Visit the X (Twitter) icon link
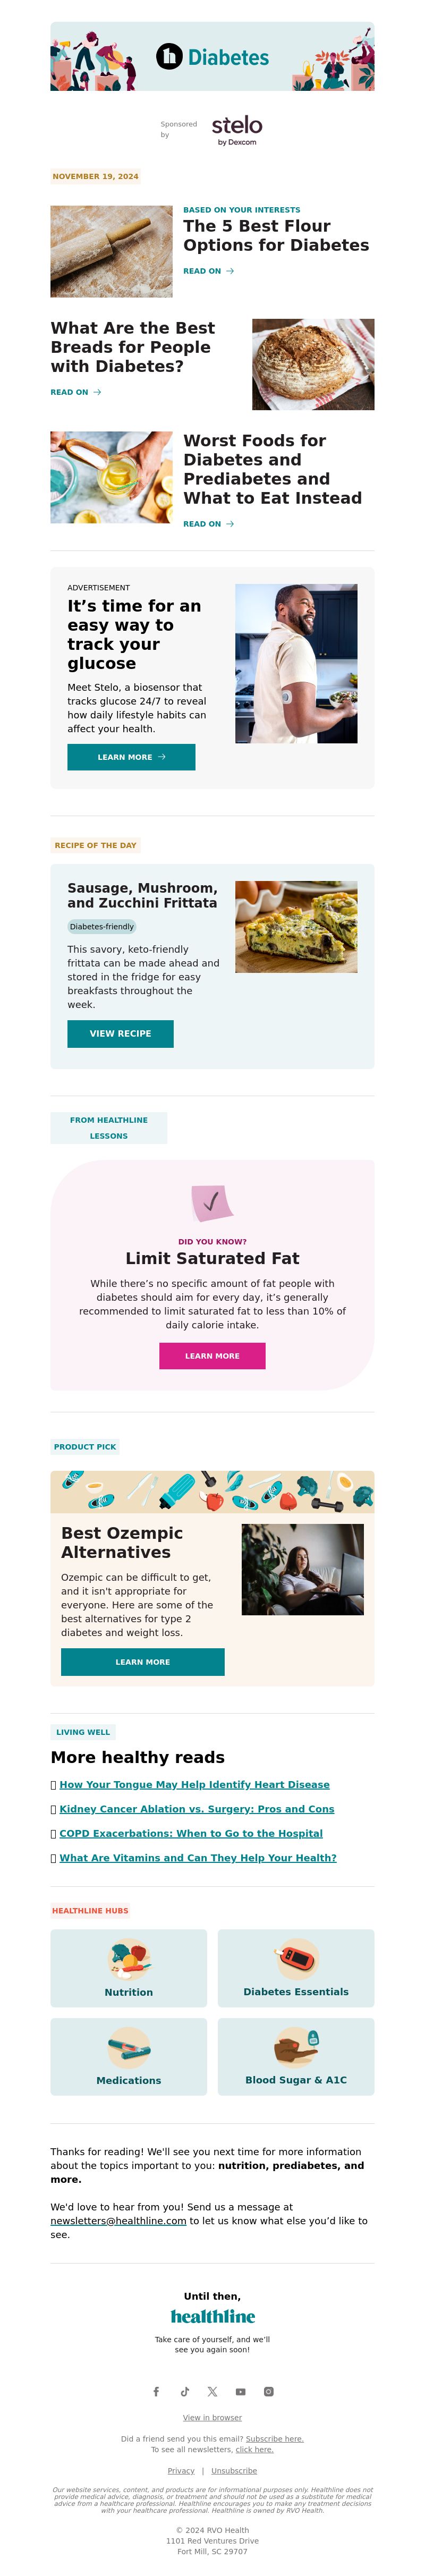The image size is (425, 2576). [x=212, y=2391]
